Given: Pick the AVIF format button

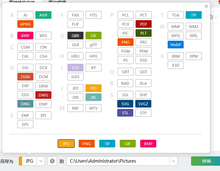Looking at the screenshot, I should pyautogui.click(x=43, y=15).
